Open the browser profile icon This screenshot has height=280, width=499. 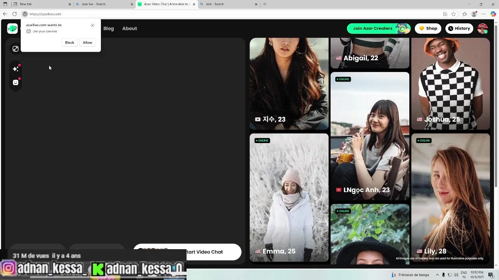tap(474, 14)
